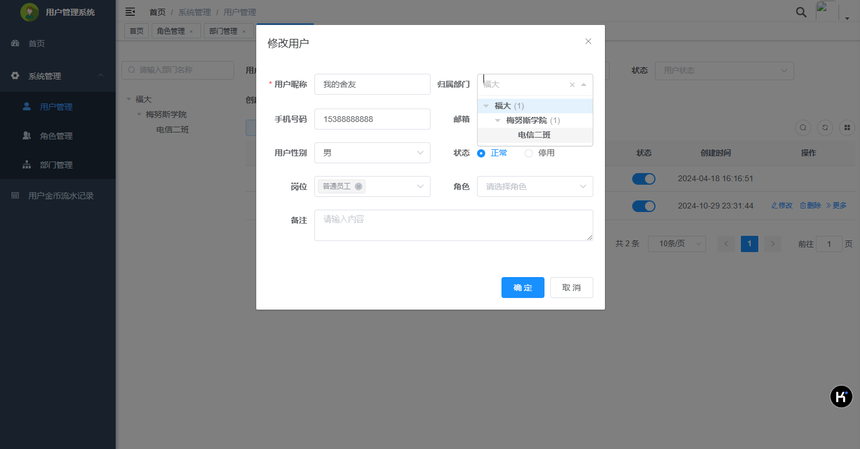
Task: Open the header search magnifier icon
Action: pyautogui.click(x=801, y=12)
